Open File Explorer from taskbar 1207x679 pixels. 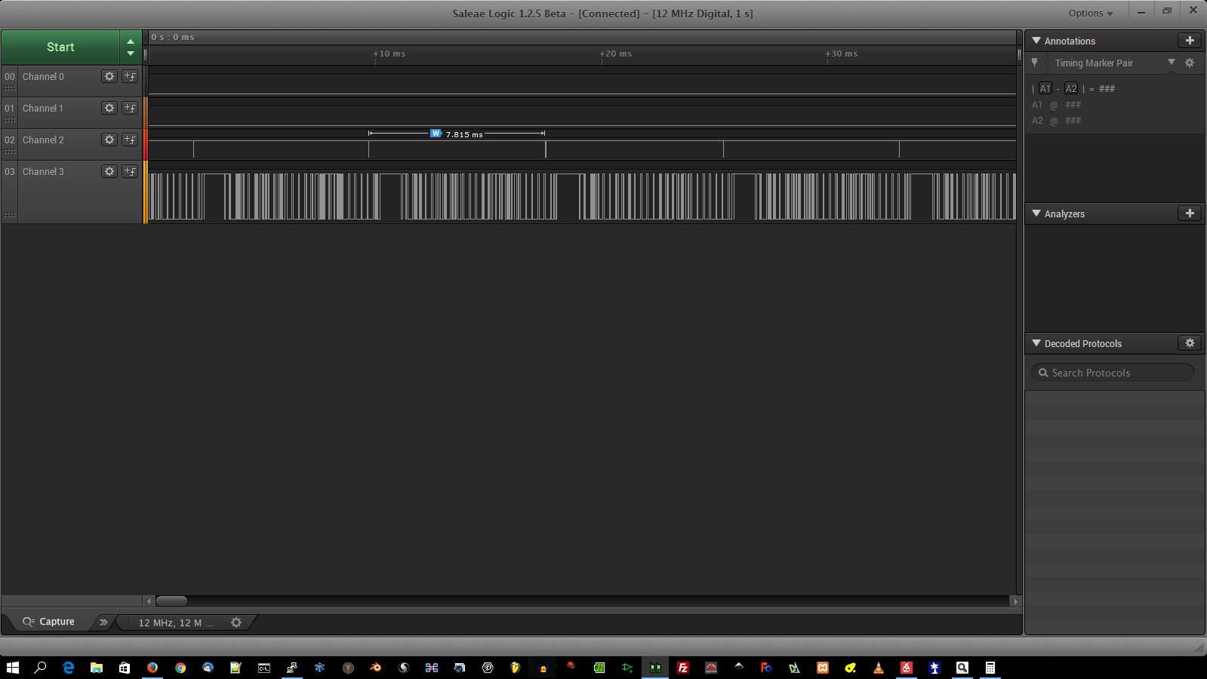(97, 668)
